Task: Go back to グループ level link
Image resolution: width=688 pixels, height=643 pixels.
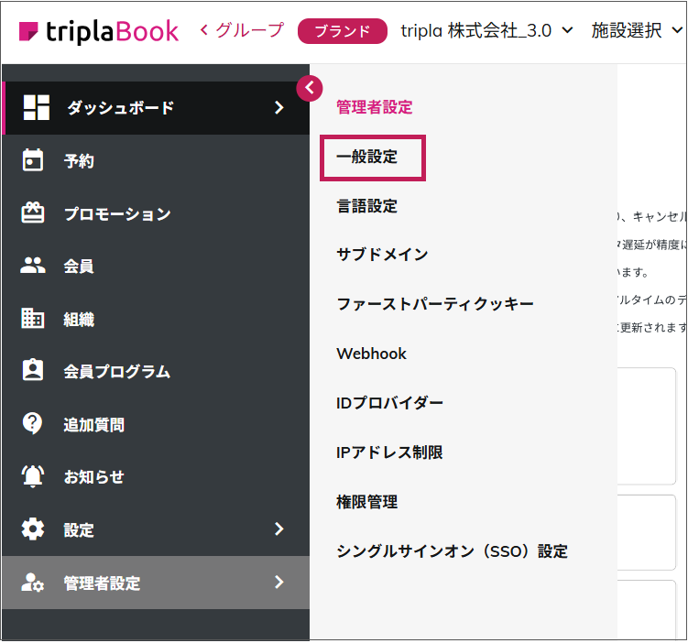Action: [x=242, y=31]
